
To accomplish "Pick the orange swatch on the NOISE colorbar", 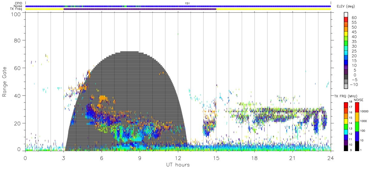I will (x=357, y=117).
